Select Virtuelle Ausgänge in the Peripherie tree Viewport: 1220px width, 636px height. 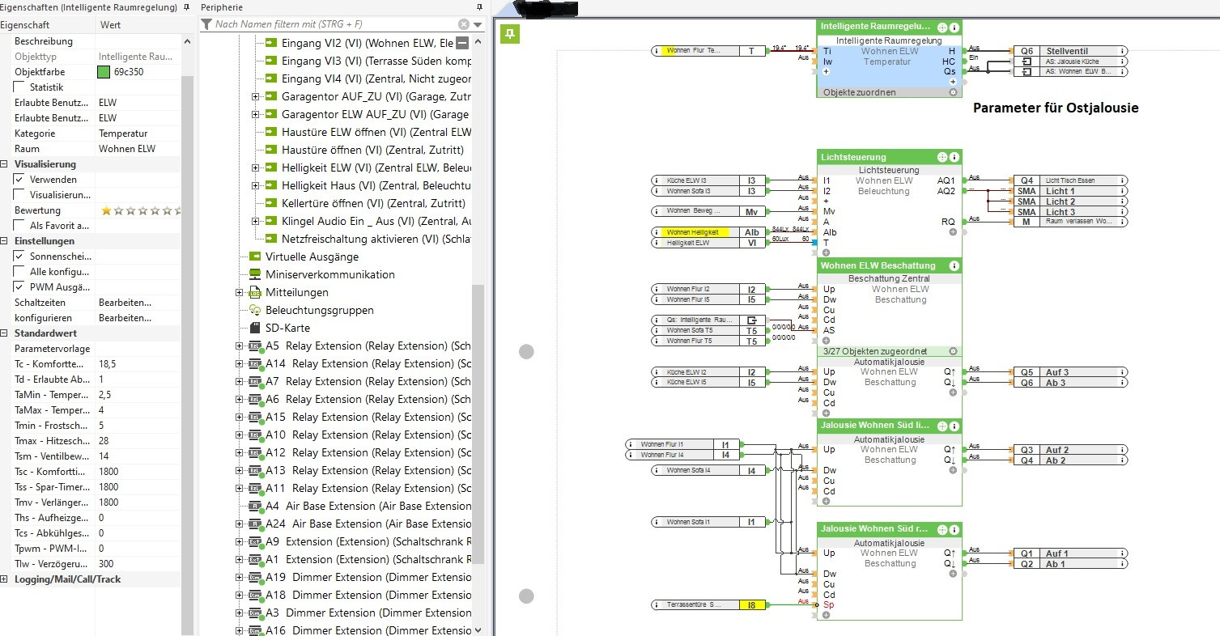click(x=312, y=257)
